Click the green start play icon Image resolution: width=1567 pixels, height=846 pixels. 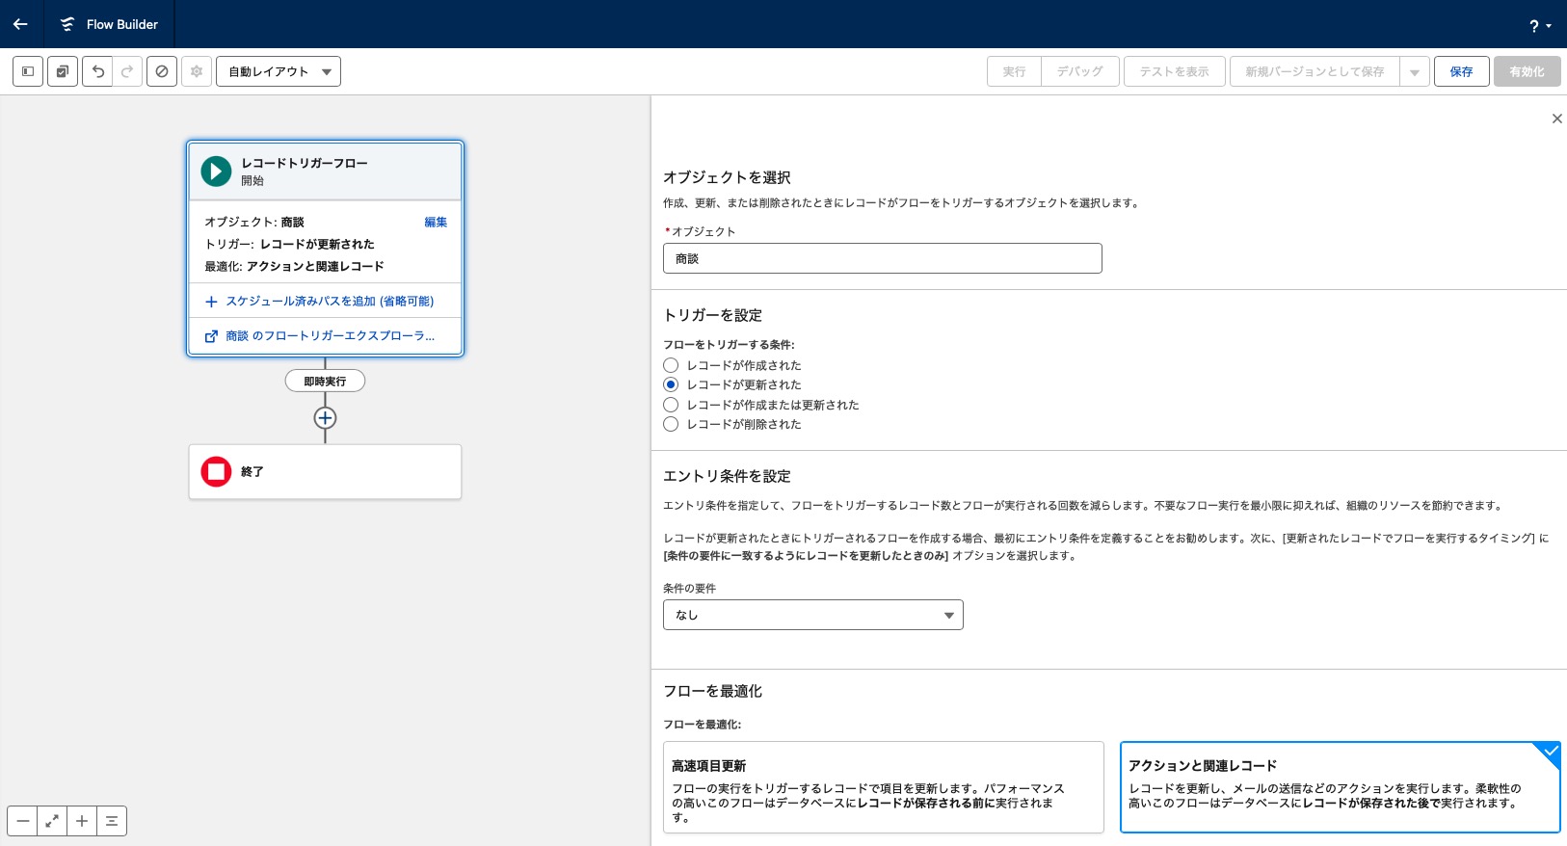[x=216, y=172]
